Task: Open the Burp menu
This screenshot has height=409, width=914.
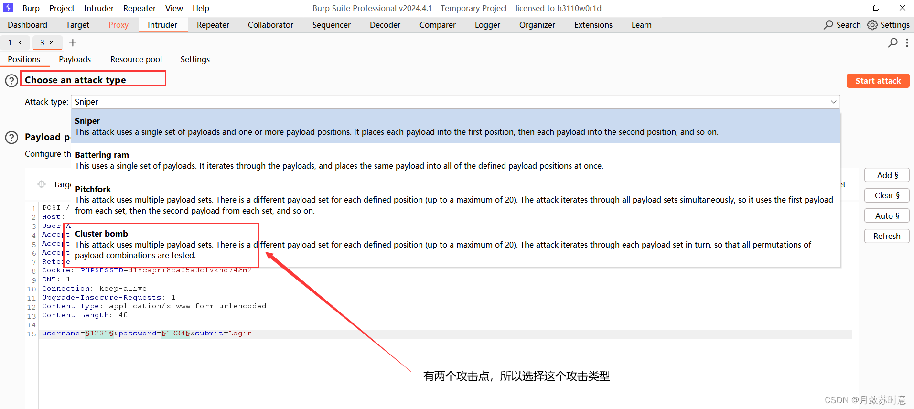Action: (x=31, y=8)
